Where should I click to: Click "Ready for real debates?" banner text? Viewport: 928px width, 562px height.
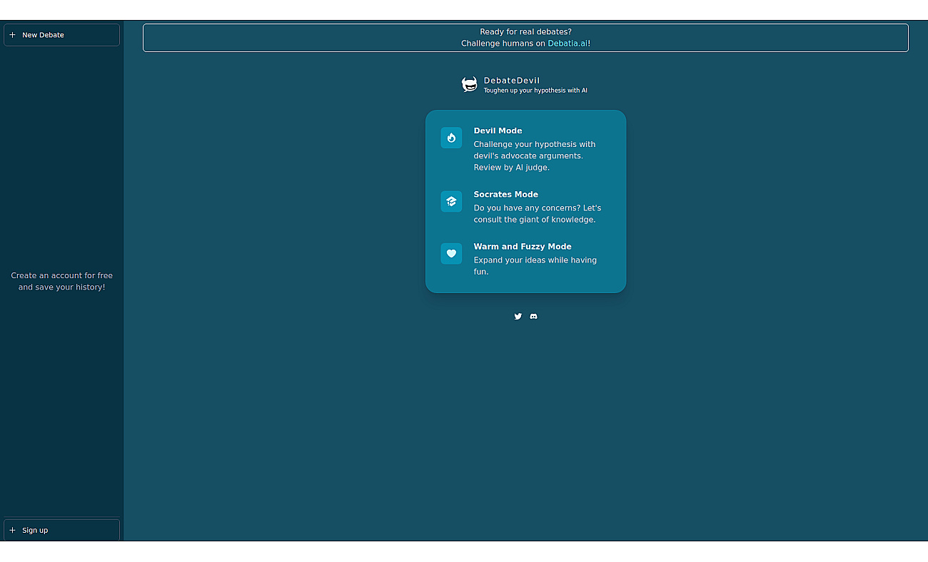pos(525,31)
